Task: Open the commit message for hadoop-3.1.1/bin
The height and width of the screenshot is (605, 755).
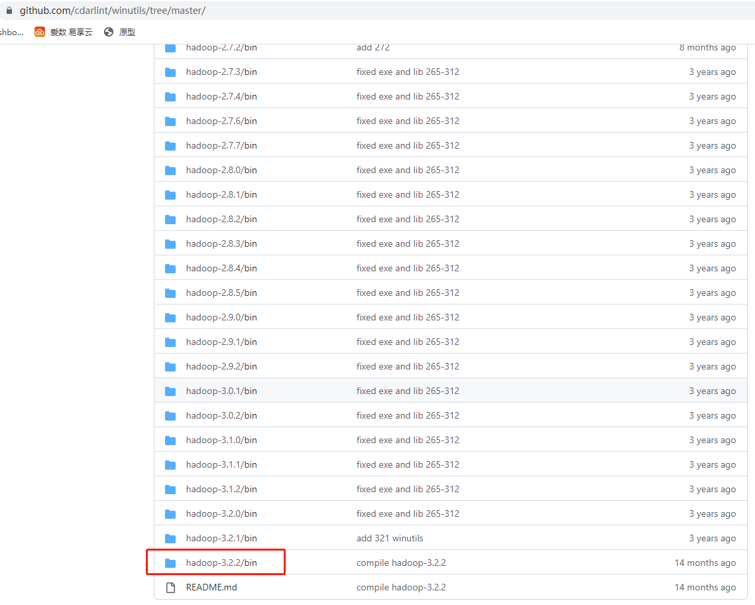Action: click(x=408, y=464)
